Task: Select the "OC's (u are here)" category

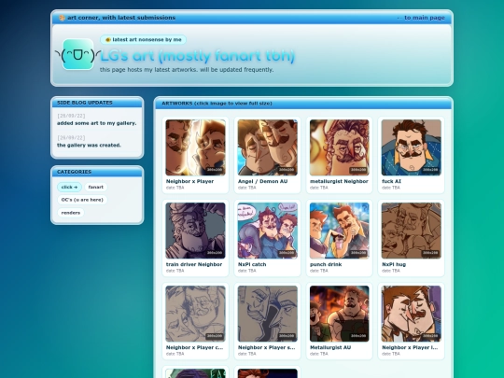Action: click(82, 200)
